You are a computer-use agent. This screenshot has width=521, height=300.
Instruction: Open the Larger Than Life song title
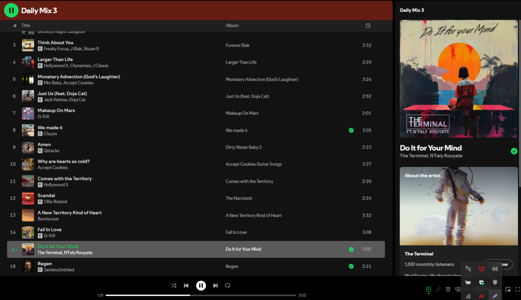tap(55, 59)
